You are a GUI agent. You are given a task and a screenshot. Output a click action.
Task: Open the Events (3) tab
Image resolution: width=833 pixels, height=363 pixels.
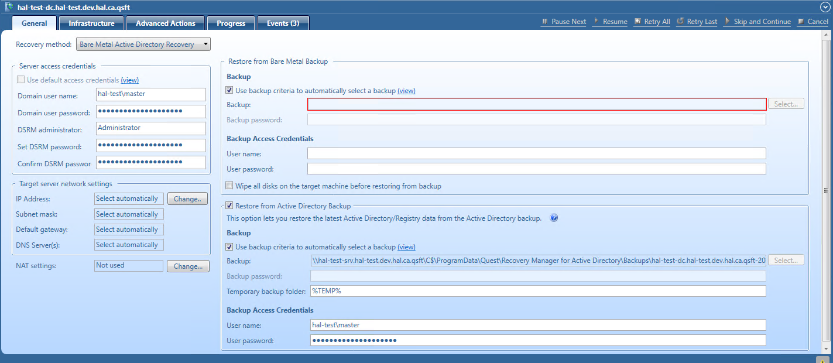coord(283,23)
